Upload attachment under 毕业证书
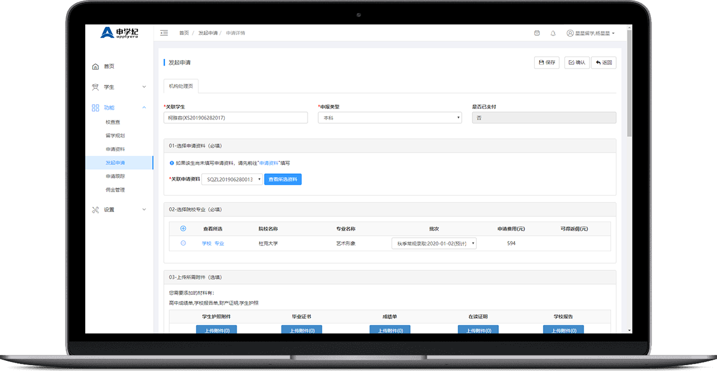Viewport: 717px width, 371px height. [x=302, y=329]
